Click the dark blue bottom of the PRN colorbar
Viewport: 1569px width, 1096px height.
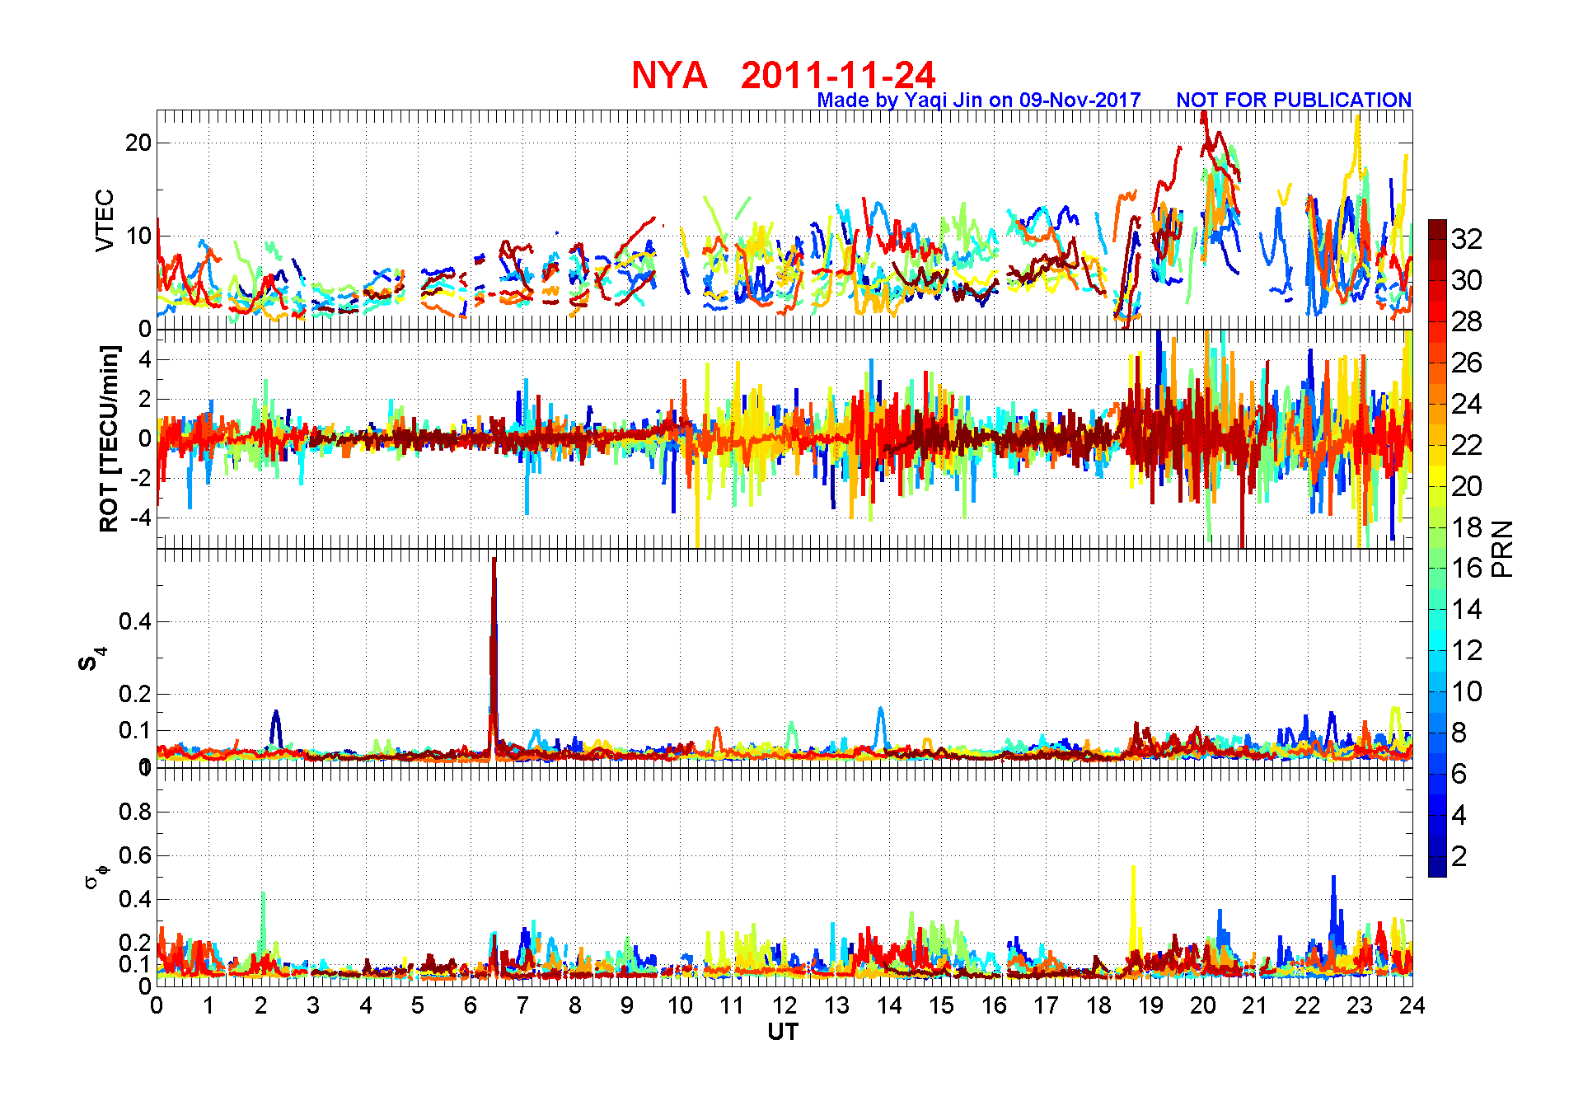click(1437, 866)
